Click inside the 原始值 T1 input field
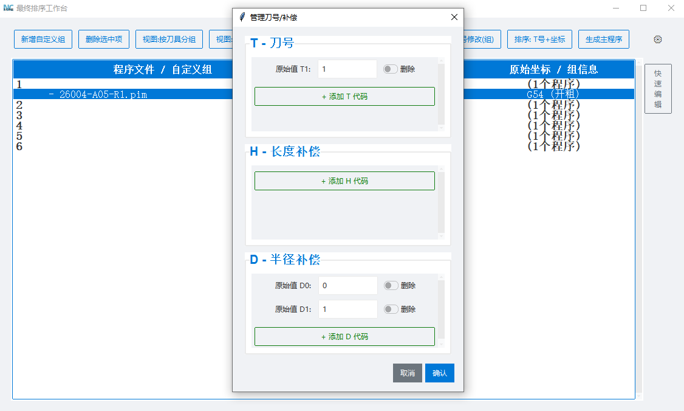Image resolution: width=684 pixels, height=411 pixels. [x=347, y=69]
